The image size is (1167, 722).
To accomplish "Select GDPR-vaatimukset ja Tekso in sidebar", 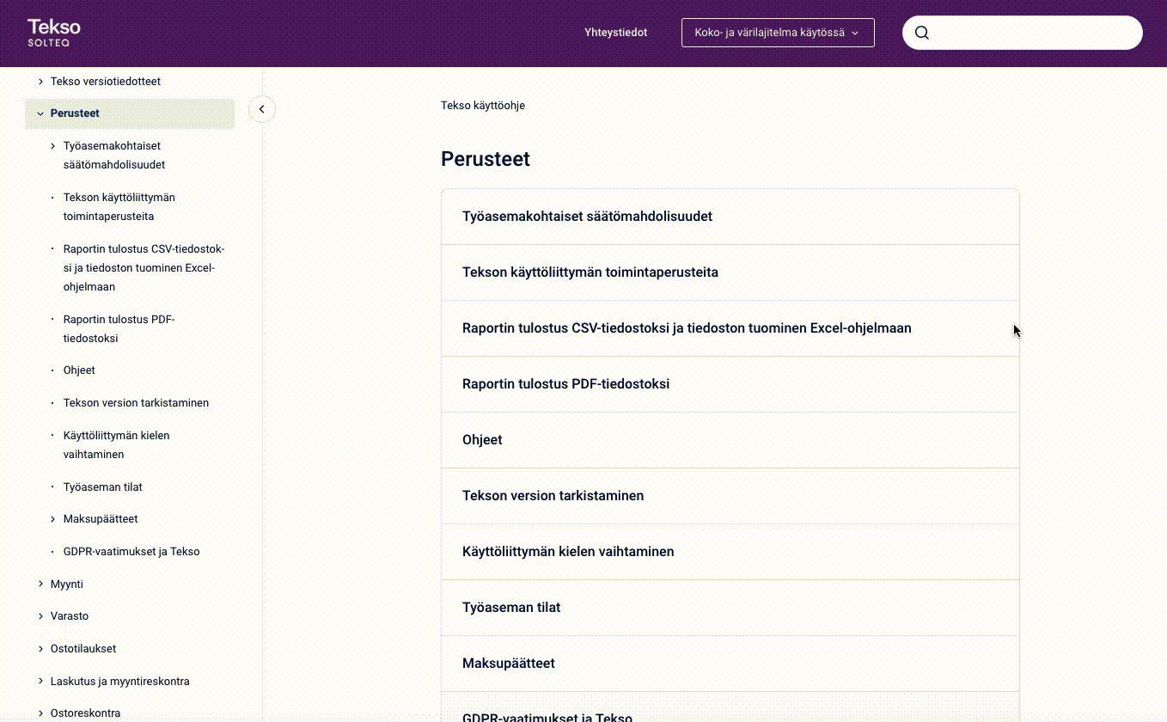I will click(131, 552).
